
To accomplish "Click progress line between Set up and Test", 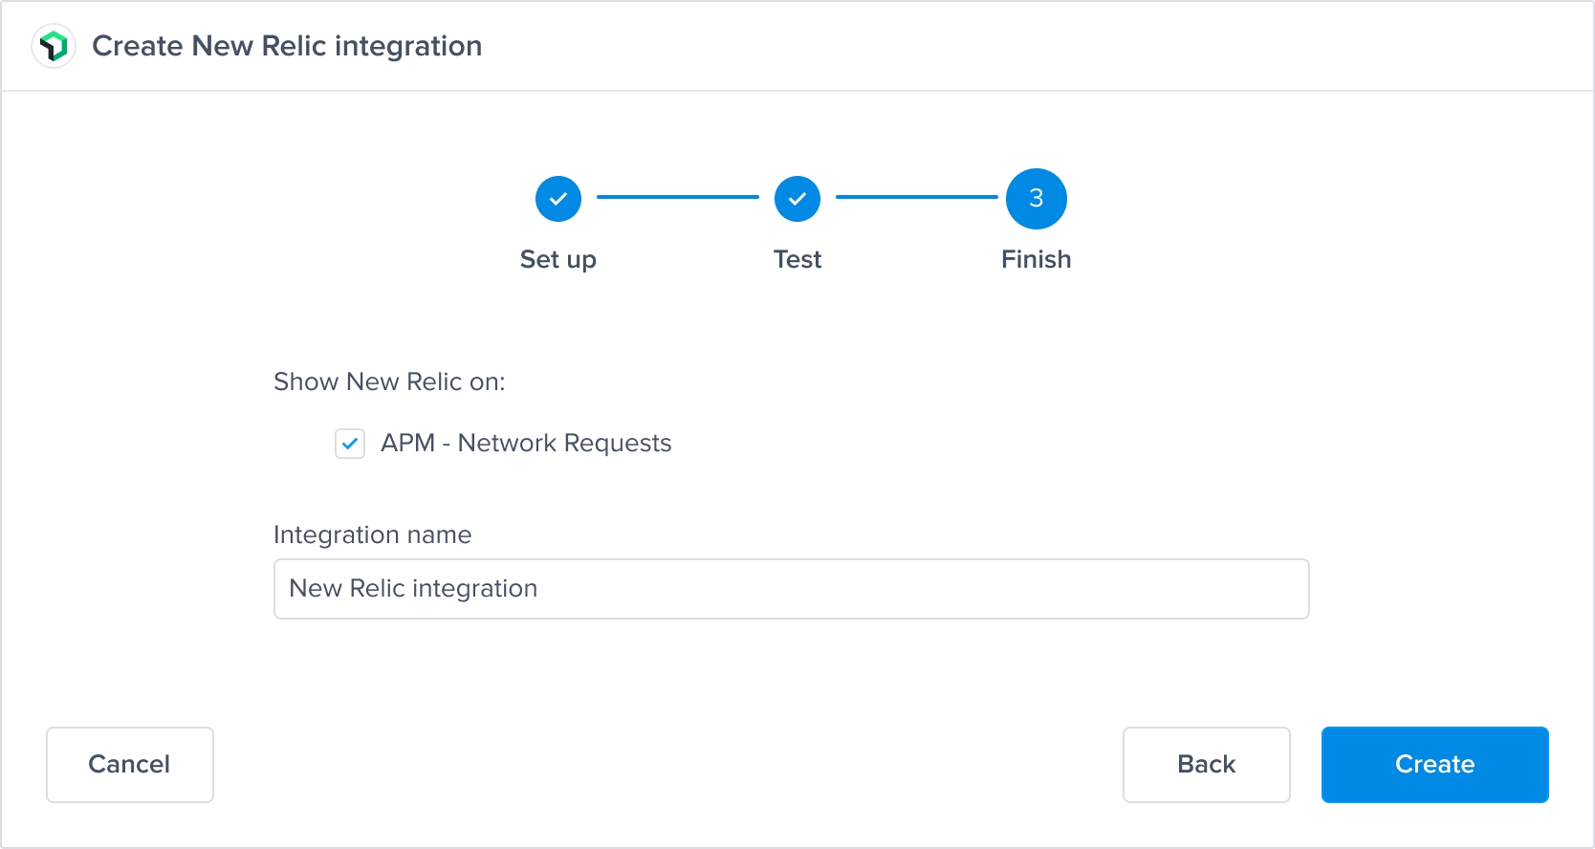I will pyautogui.click(x=678, y=197).
